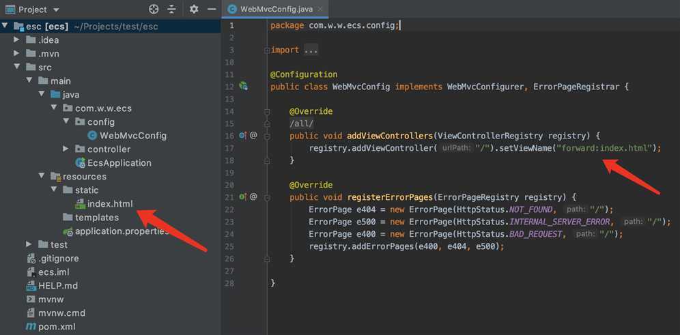680x335 pixels.
Task: Click the addViewControllers method name
Action: [x=389, y=136]
